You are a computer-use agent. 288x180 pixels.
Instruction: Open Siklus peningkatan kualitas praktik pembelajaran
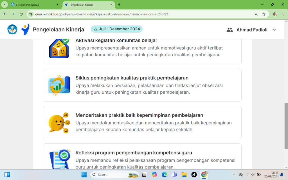pyautogui.click(x=132, y=78)
